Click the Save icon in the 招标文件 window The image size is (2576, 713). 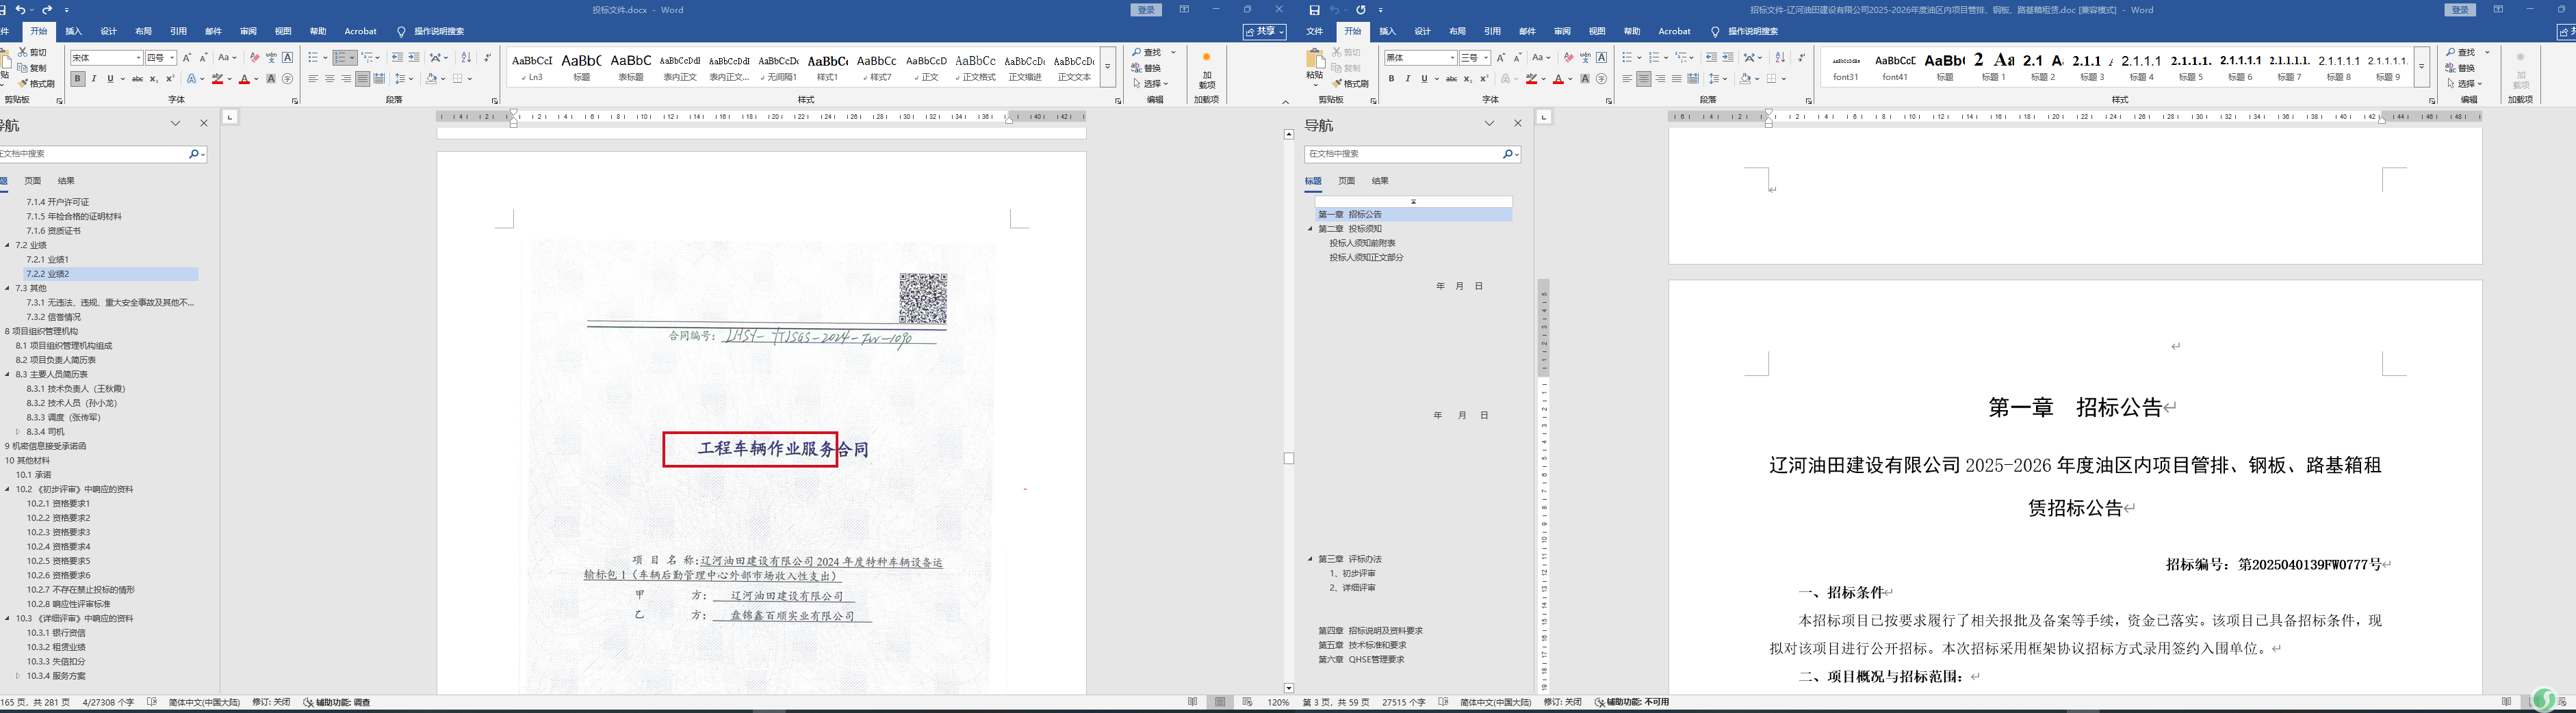click(1314, 10)
